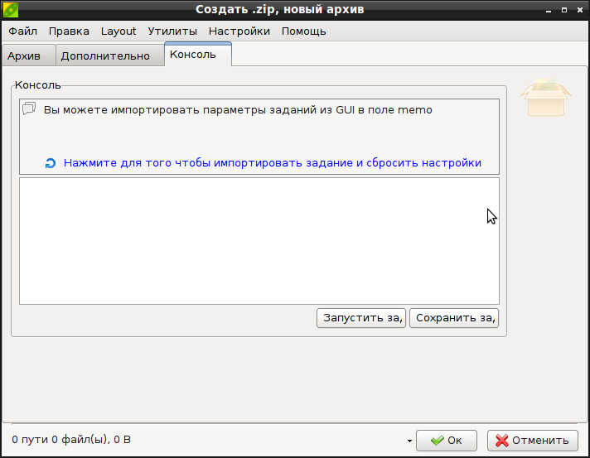Click the Отменить button
This screenshot has width=590, height=458.
(533, 441)
